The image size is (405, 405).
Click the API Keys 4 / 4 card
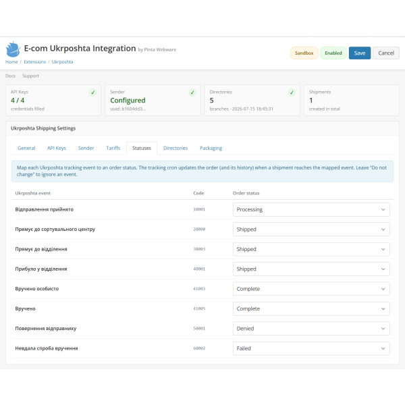(x=53, y=100)
